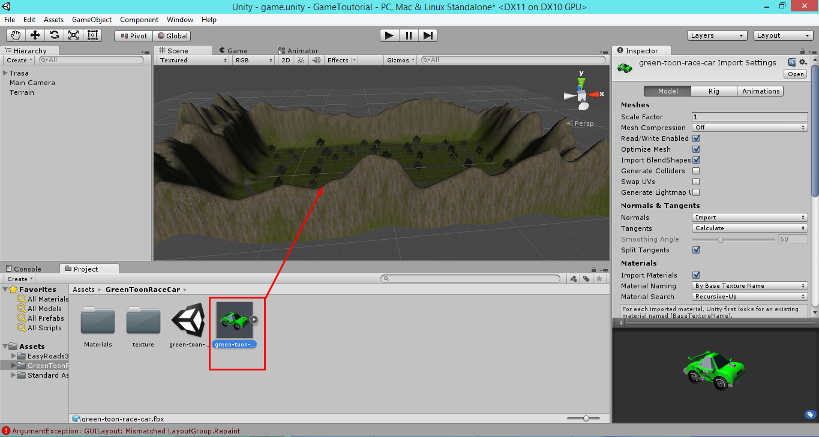Lock the Inspector panel
Viewport: 819px width, 437px height.
pos(802,52)
